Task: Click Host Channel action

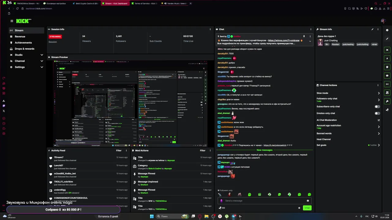Action: pos(324,139)
